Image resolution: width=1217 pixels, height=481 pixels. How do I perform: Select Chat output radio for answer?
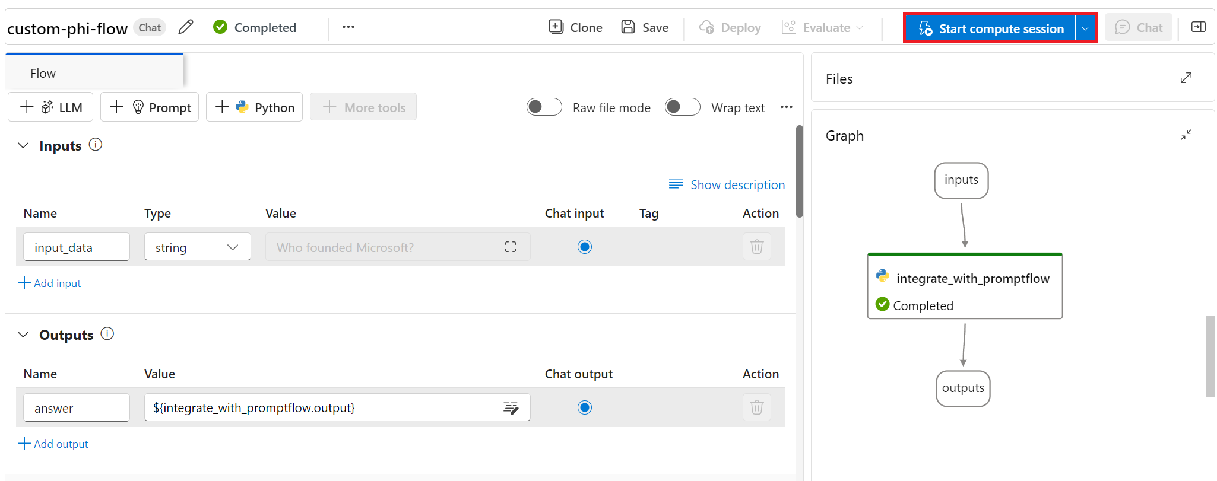585,407
